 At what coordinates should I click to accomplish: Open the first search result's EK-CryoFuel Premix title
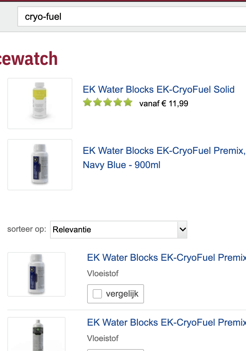point(166,257)
